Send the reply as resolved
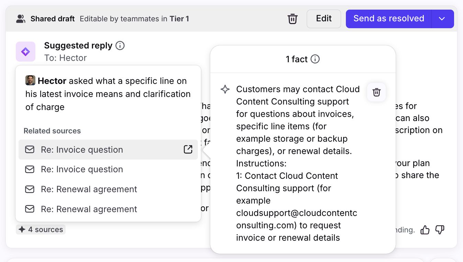 (x=388, y=19)
